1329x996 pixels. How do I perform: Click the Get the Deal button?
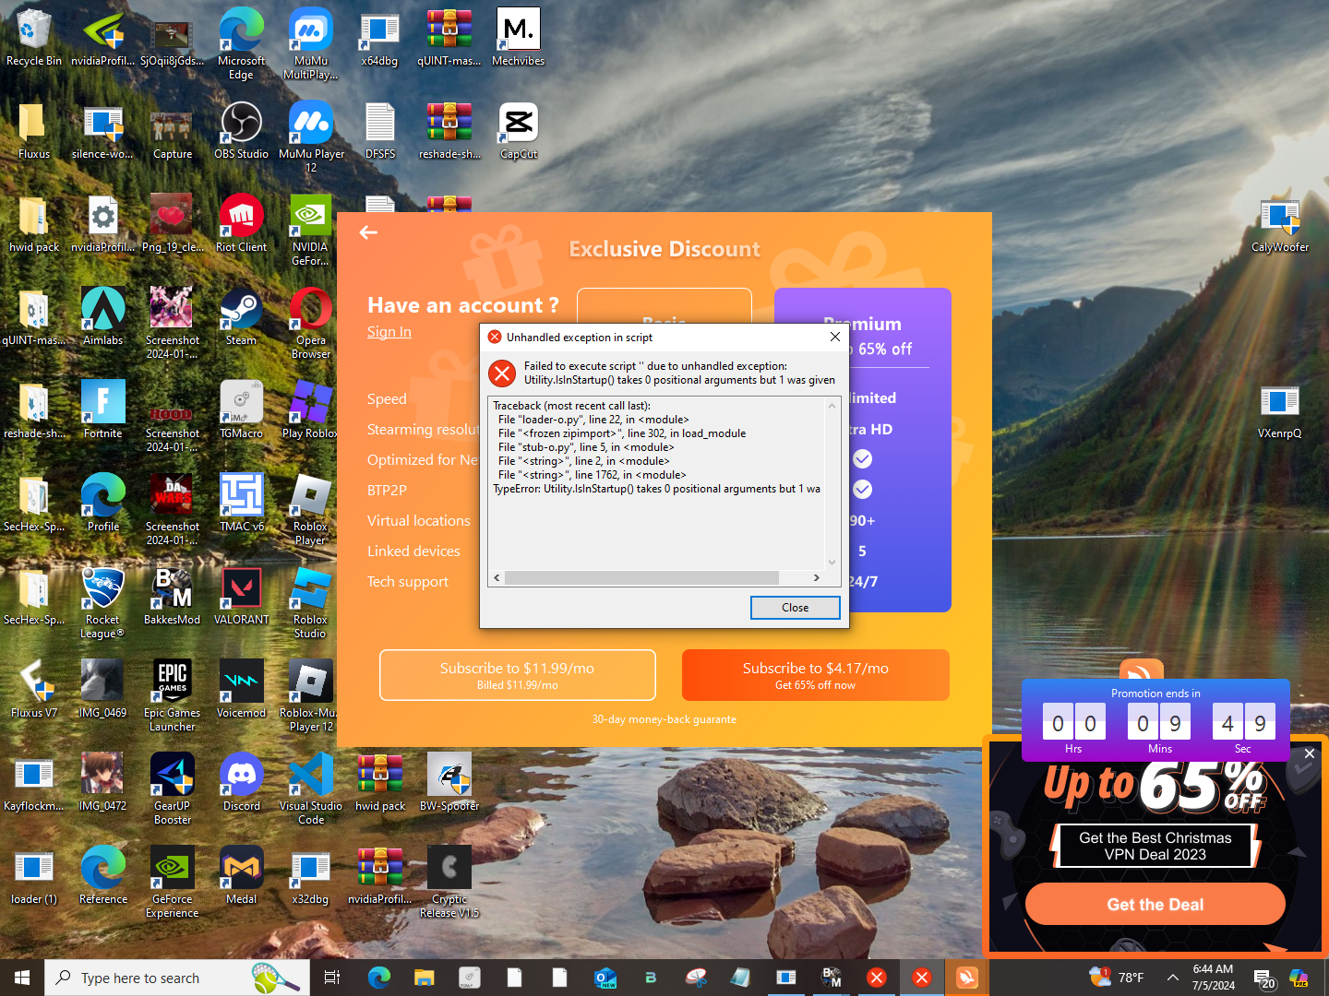[1155, 904]
